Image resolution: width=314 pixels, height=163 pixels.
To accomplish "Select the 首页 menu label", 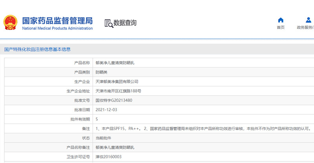I will [x=281, y=27].
